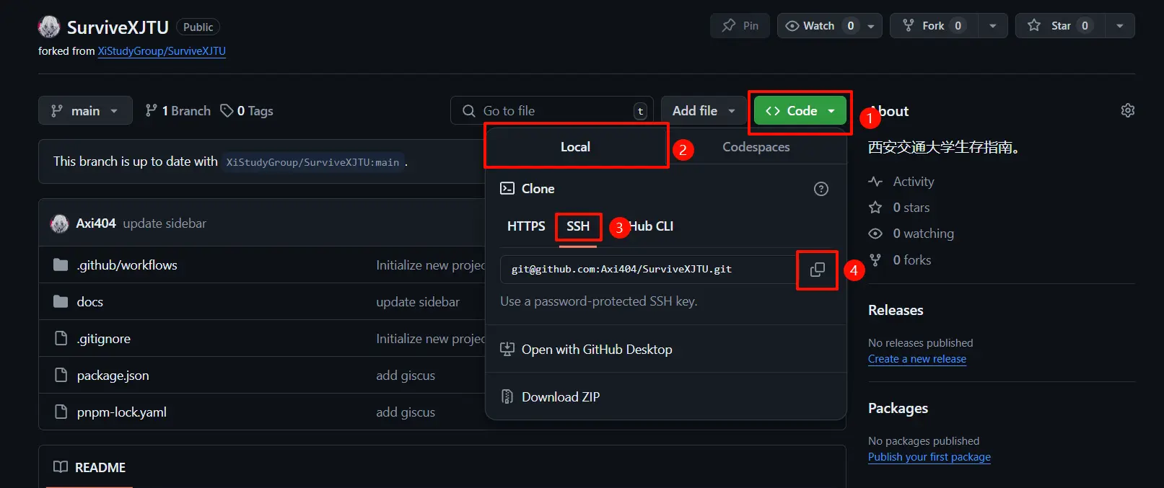Open the .github/workflows folder

click(x=127, y=265)
